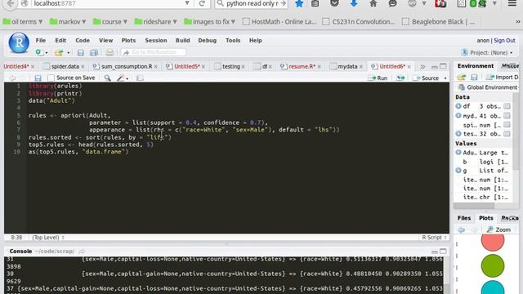
Task: View mydata grid icon in Environment
Action: [507, 116]
